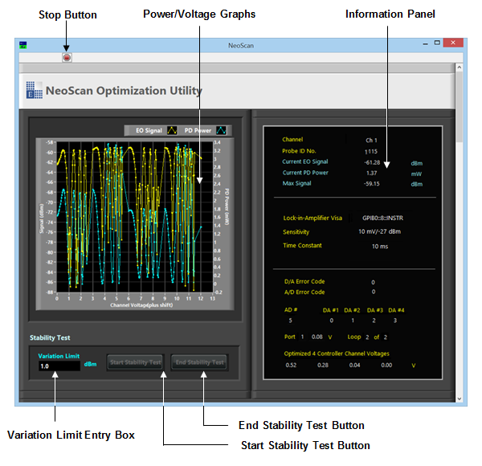Click the NeoScan Optimization Utility logo icon

point(34,90)
